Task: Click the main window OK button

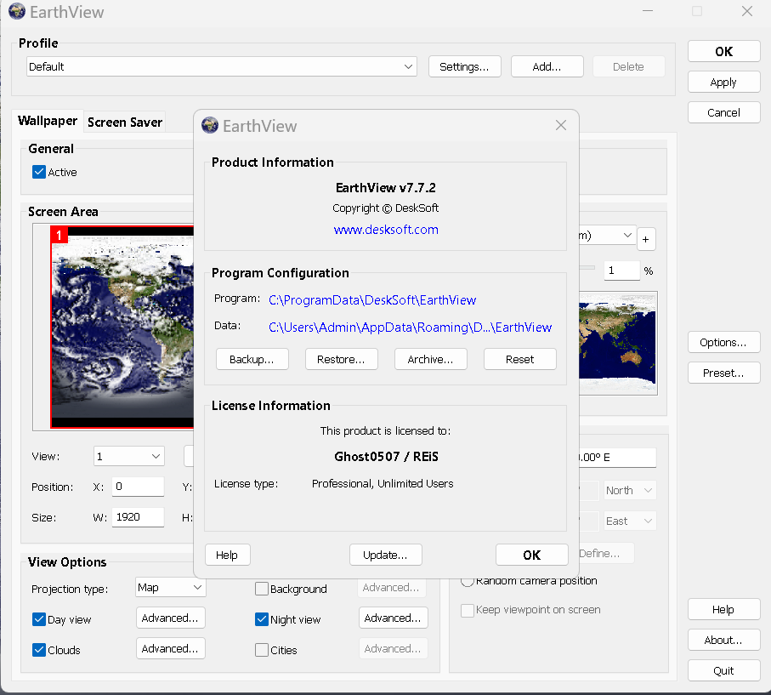Action: (723, 51)
